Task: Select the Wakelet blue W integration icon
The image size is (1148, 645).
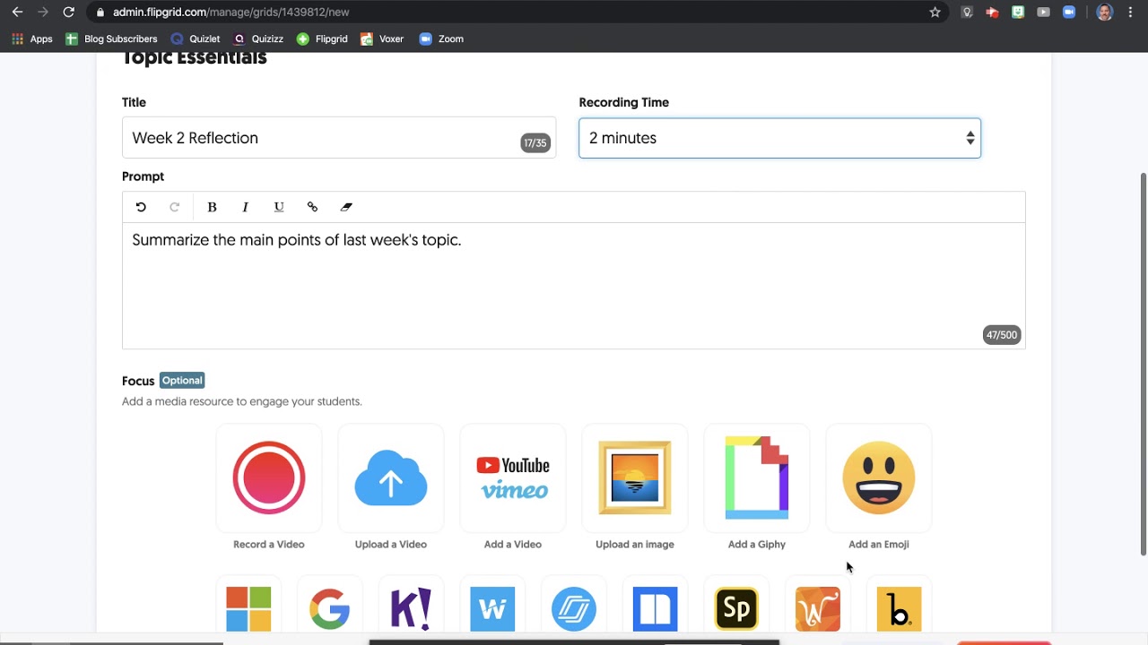Action: [x=492, y=609]
